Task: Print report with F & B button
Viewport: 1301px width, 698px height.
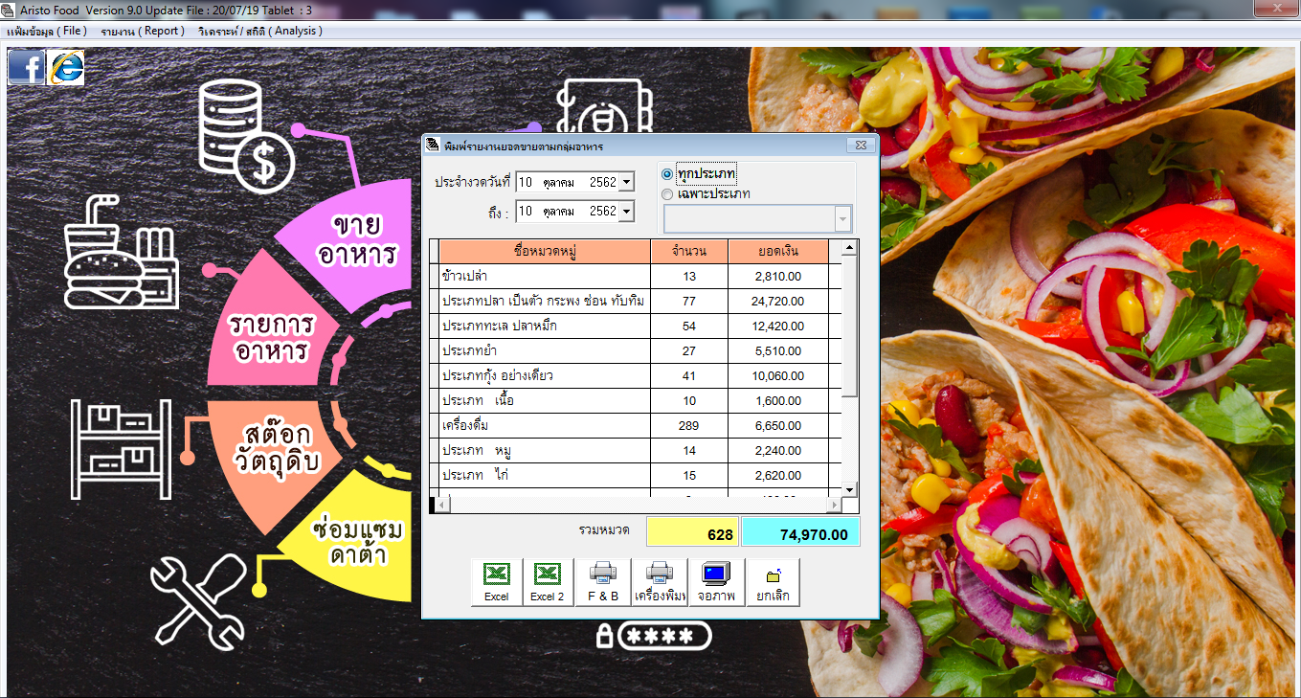Action: pyautogui.click(x=603, y=582)
